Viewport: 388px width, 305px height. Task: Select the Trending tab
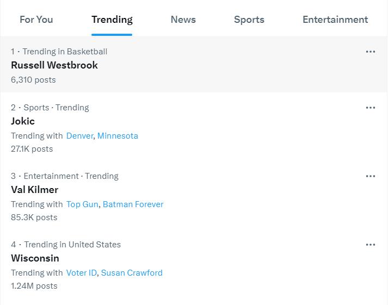(112, 20)
